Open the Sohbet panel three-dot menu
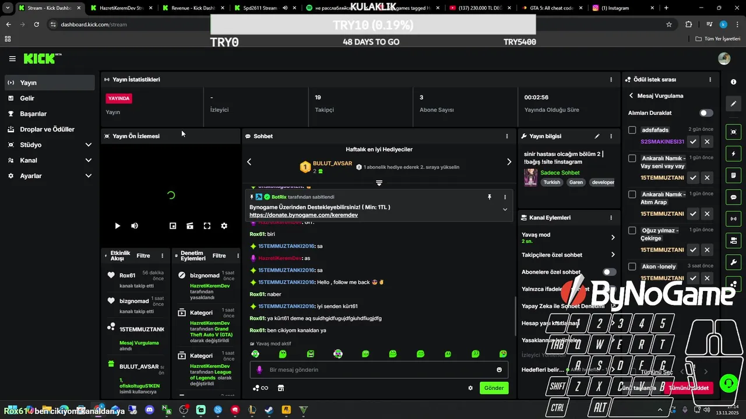This screenshot has width=746, height=419. click(x=506, y=136)
